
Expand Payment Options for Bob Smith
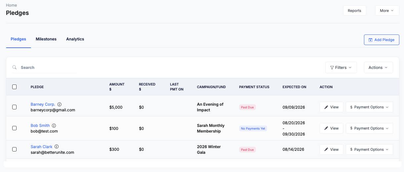(369, 128)
